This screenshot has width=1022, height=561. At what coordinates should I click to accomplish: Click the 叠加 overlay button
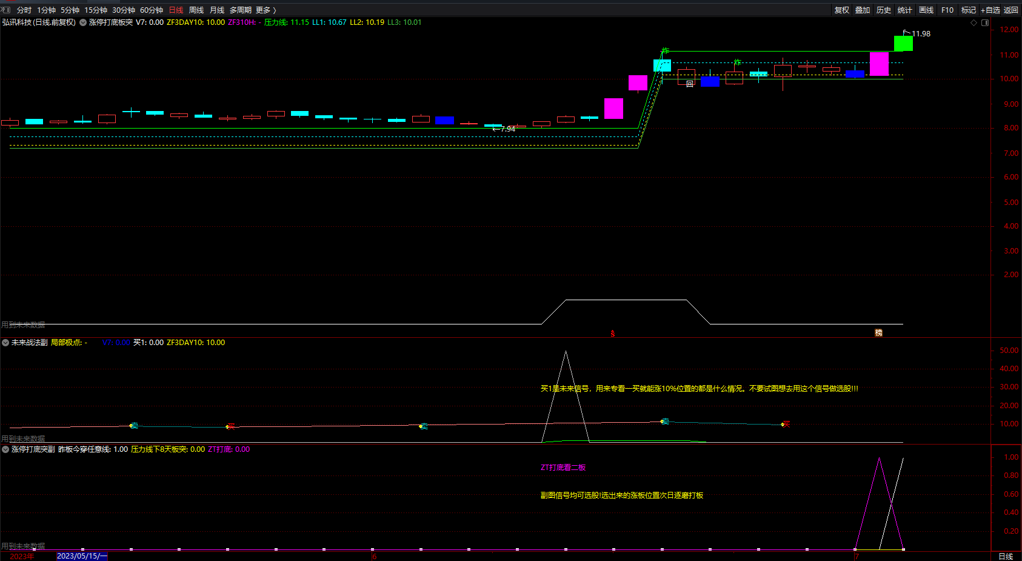pos(863,10)
